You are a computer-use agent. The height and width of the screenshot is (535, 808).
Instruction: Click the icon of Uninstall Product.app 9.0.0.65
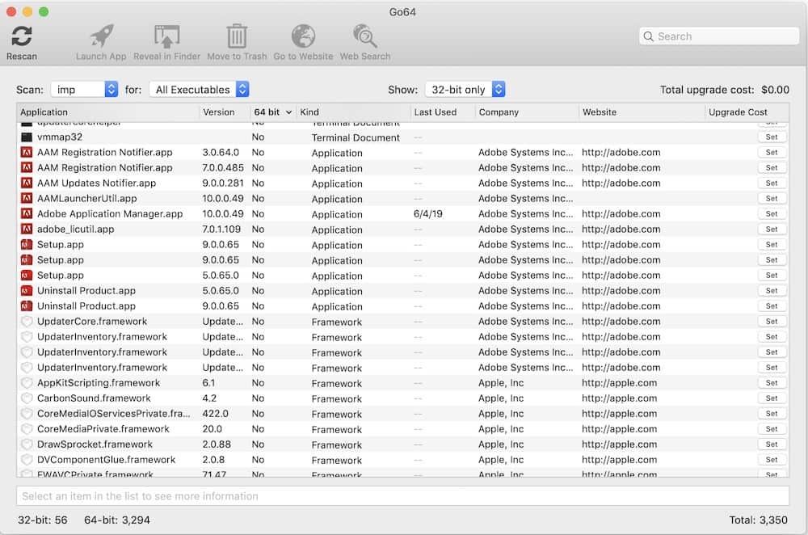coord(27,306)
